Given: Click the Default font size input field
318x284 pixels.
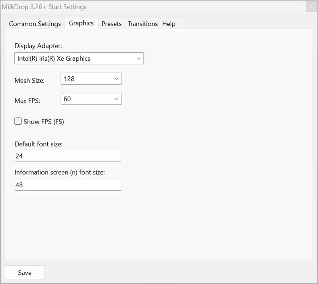Looking at the screenshot, I should pos(68,156).
